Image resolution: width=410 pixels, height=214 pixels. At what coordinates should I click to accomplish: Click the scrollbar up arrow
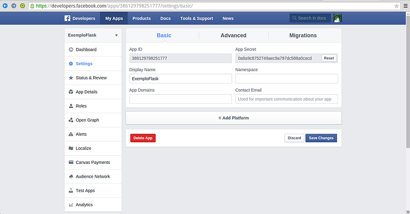pyautogui.click(x=407, y=14)
